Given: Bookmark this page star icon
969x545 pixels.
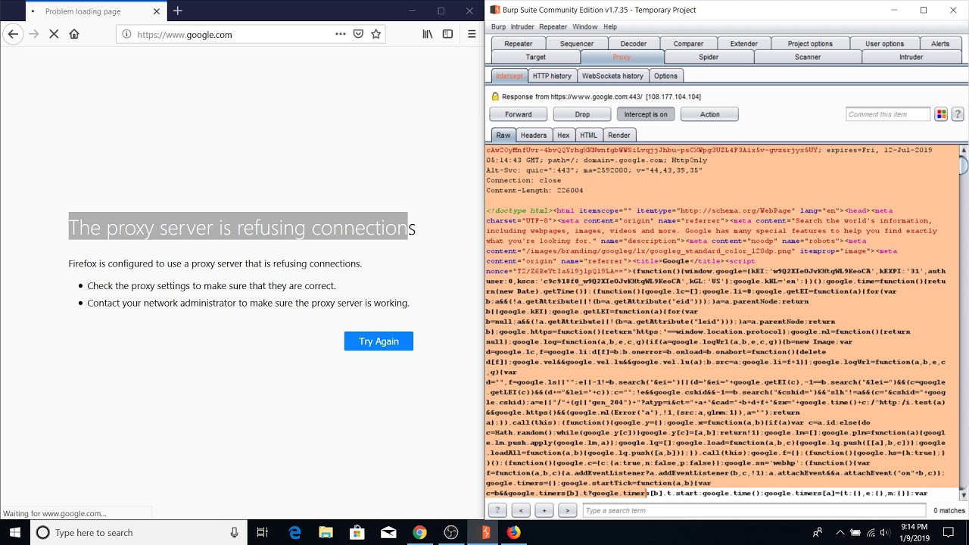Looking at the screenshot, I should 375,34.
